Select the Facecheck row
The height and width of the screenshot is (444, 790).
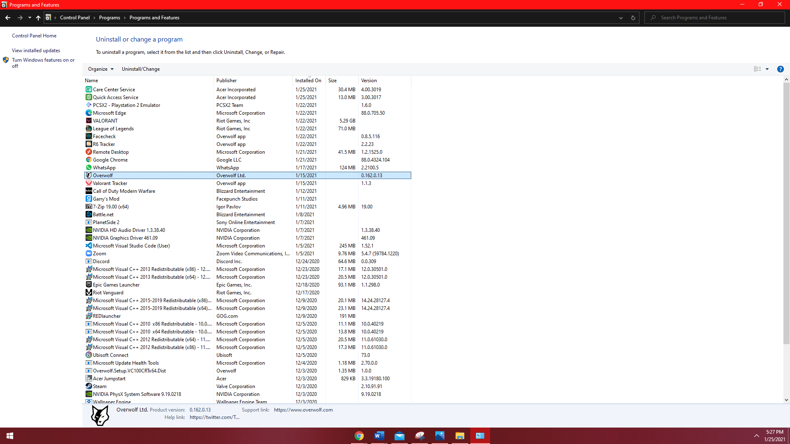click(247, 136)
